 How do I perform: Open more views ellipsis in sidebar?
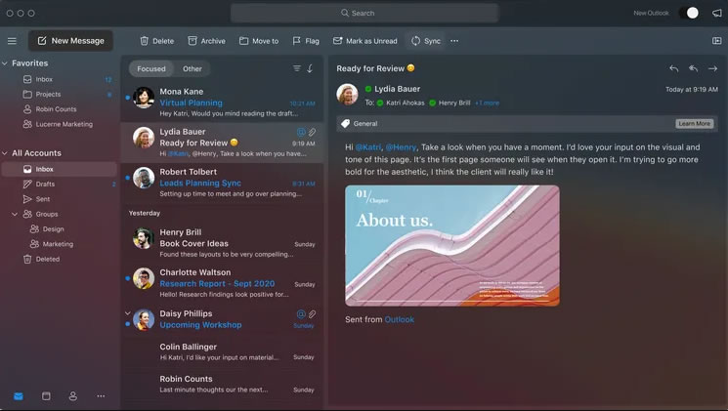[101, 396]
